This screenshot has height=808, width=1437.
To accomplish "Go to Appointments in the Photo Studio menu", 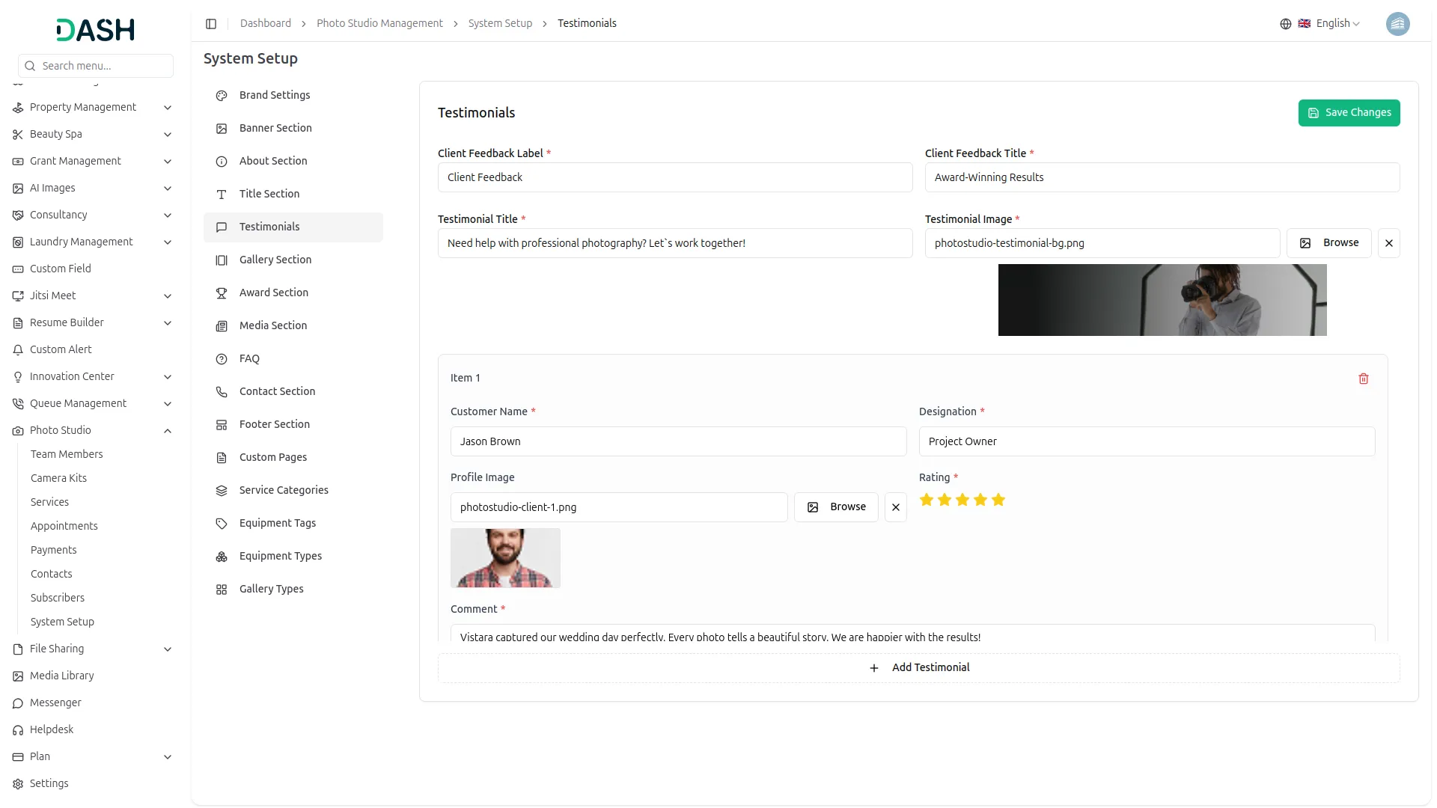I will click(x=64, y=526).
